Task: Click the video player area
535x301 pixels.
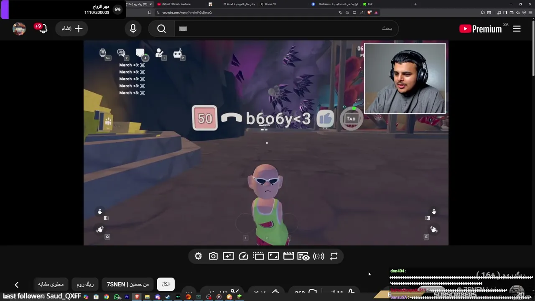Action: (x=266, y=143)
